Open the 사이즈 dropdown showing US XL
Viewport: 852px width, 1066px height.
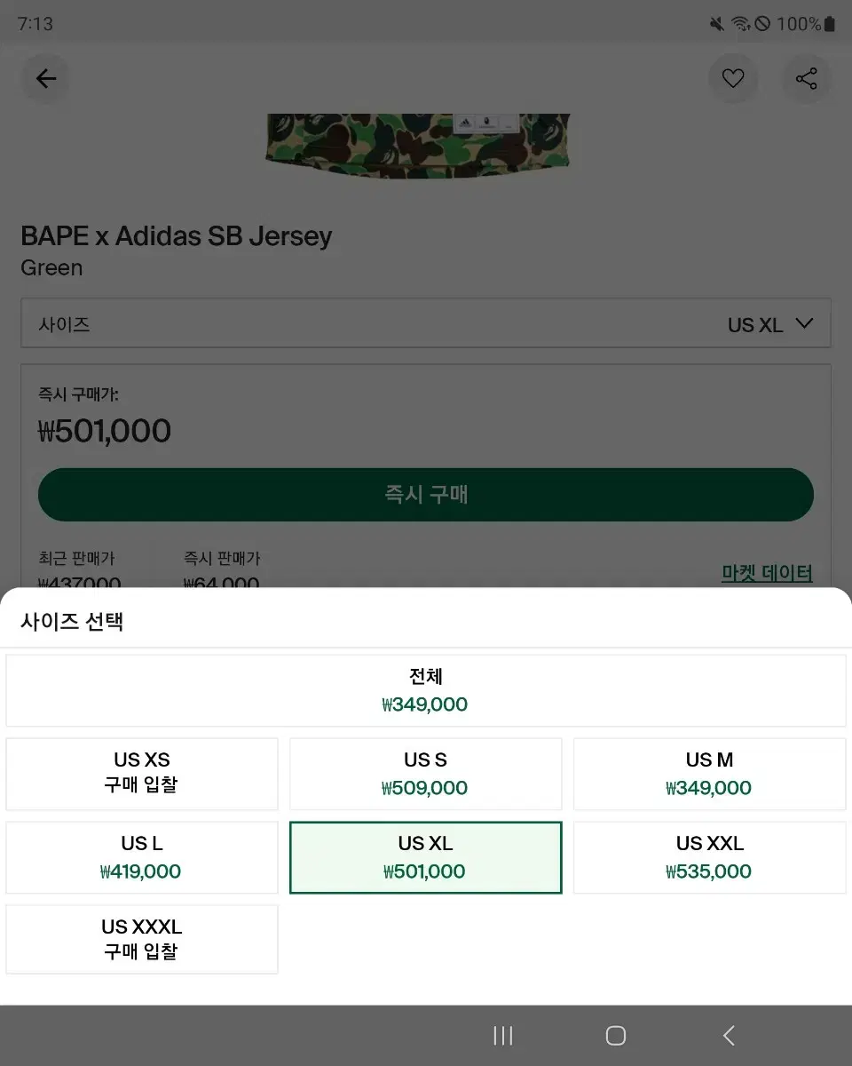coord(426,324)
